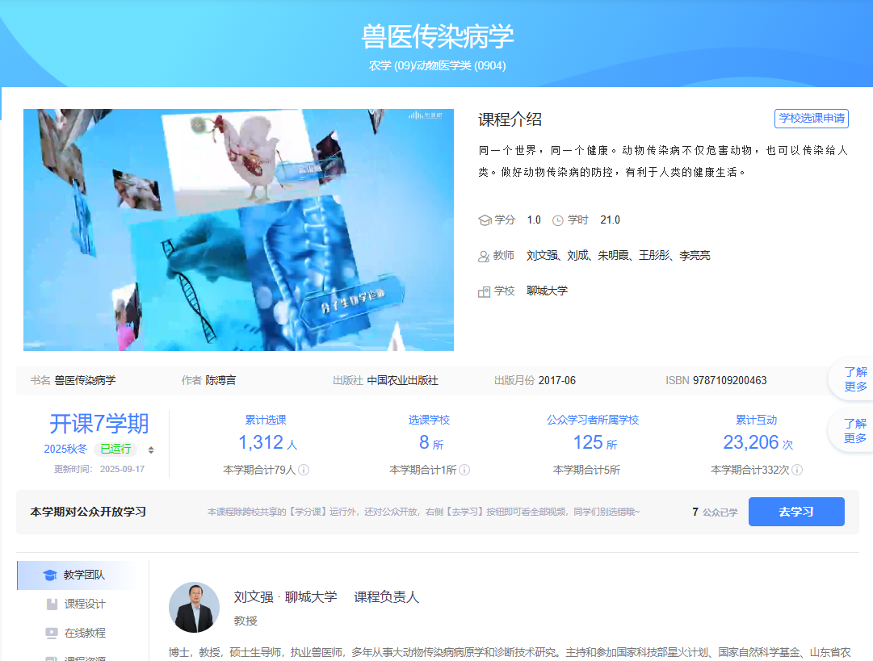Click lower 了解更多 floating button
The image size is (873, 661).
[854, 431]
